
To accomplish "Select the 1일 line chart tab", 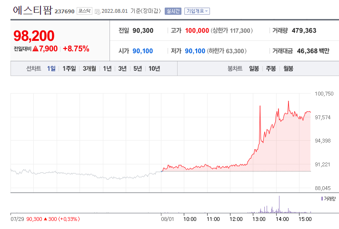I will tap(51, 68).
